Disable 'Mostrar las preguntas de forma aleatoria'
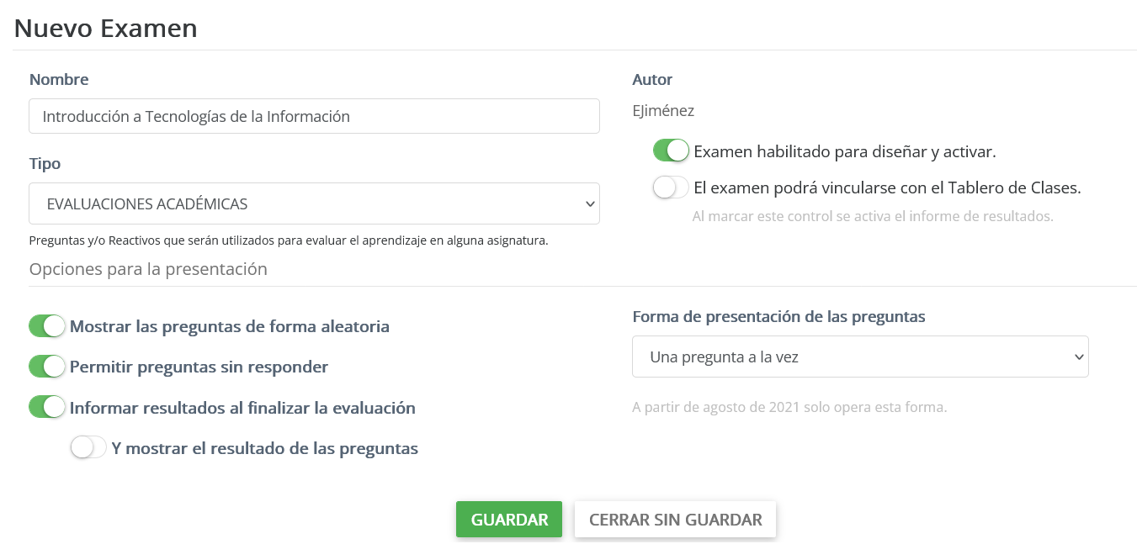 47,326
